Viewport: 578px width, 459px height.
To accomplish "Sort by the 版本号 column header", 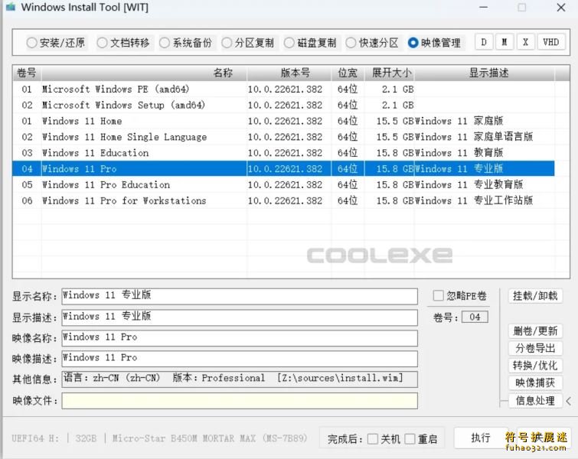I will coord(289,73).
